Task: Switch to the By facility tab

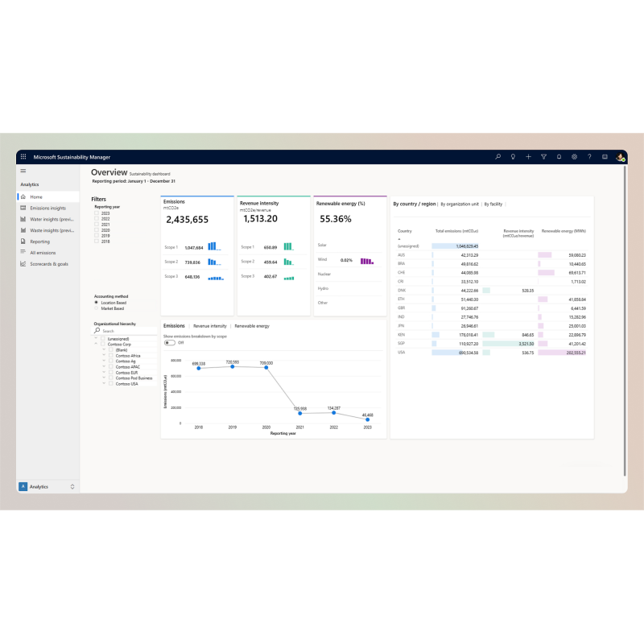Action: coord(493,204)
